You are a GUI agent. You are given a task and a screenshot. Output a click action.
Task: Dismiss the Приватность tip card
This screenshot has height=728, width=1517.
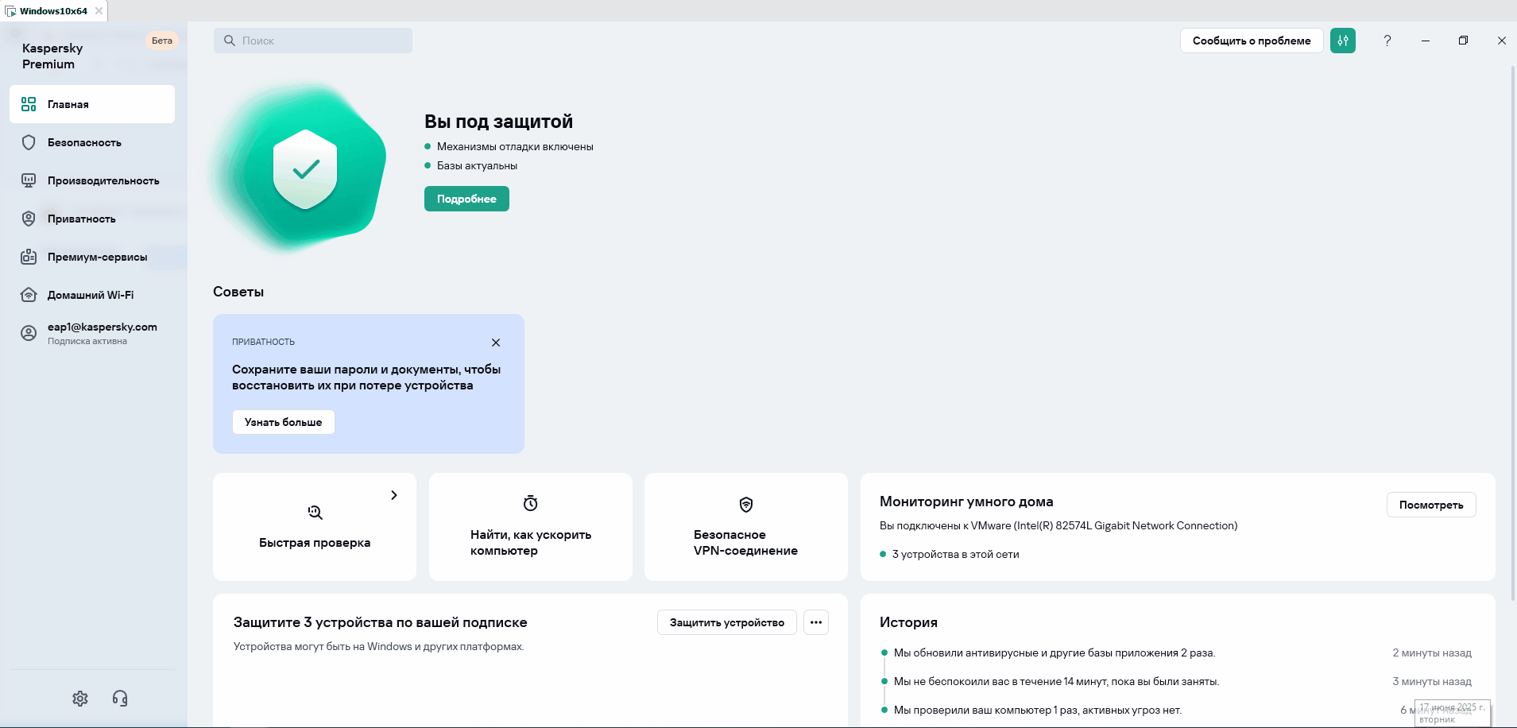point(496,343)
